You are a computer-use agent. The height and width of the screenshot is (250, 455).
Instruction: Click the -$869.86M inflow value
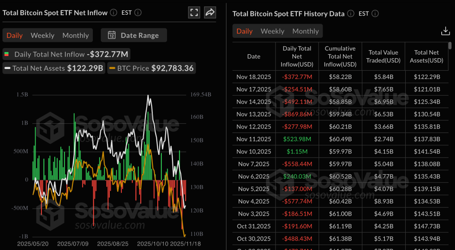click(x=297, y=114)
